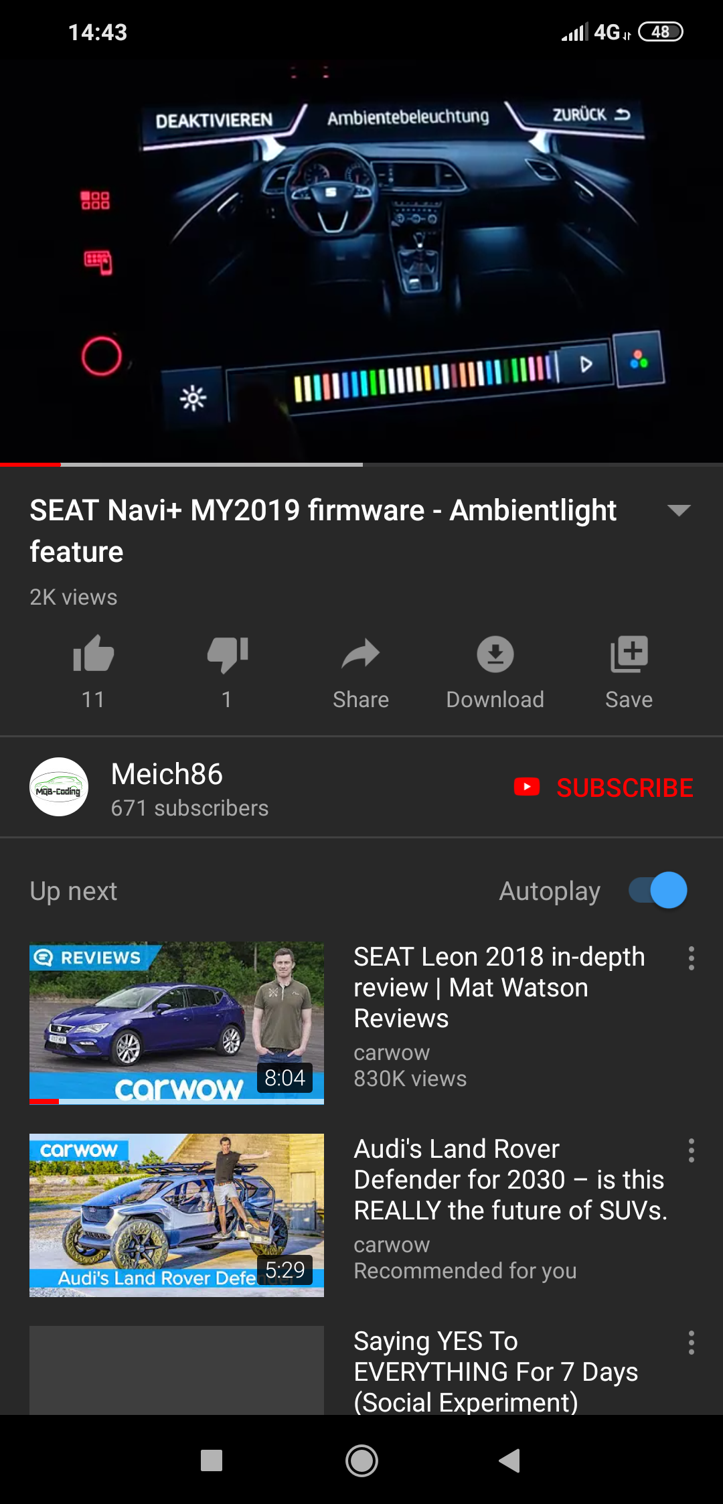Tap the Android home circle button
This screenshot has width=723, height=1504.
tap(361, 1460)
